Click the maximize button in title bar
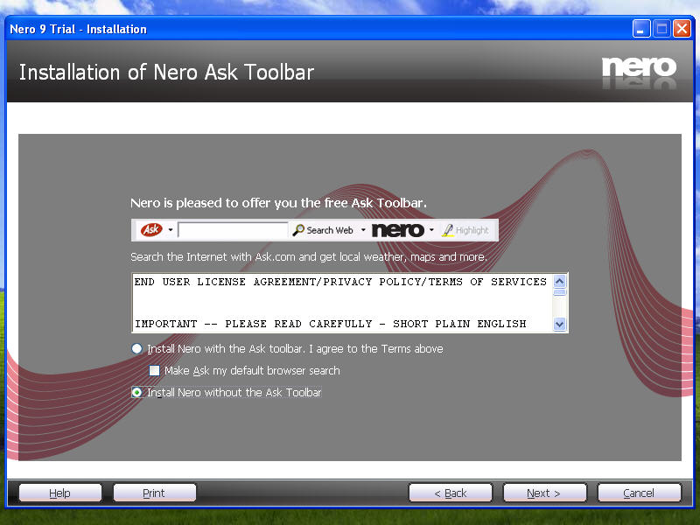The width and height of the screenshot is (700, 525). pyautogui.click(x=661, y=29)
